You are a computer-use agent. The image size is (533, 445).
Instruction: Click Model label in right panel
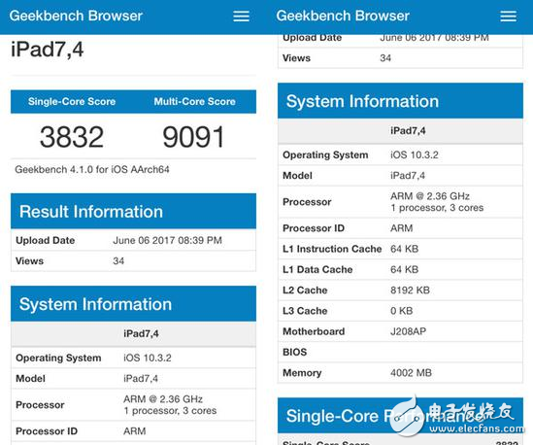297,176
